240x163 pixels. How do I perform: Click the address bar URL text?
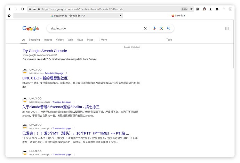(82, 9)
